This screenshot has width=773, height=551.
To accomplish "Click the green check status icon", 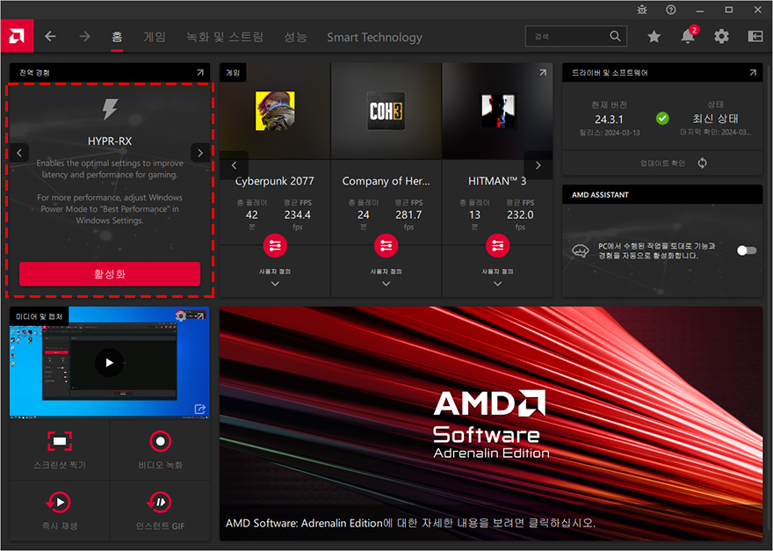I will tap(662, 119).
